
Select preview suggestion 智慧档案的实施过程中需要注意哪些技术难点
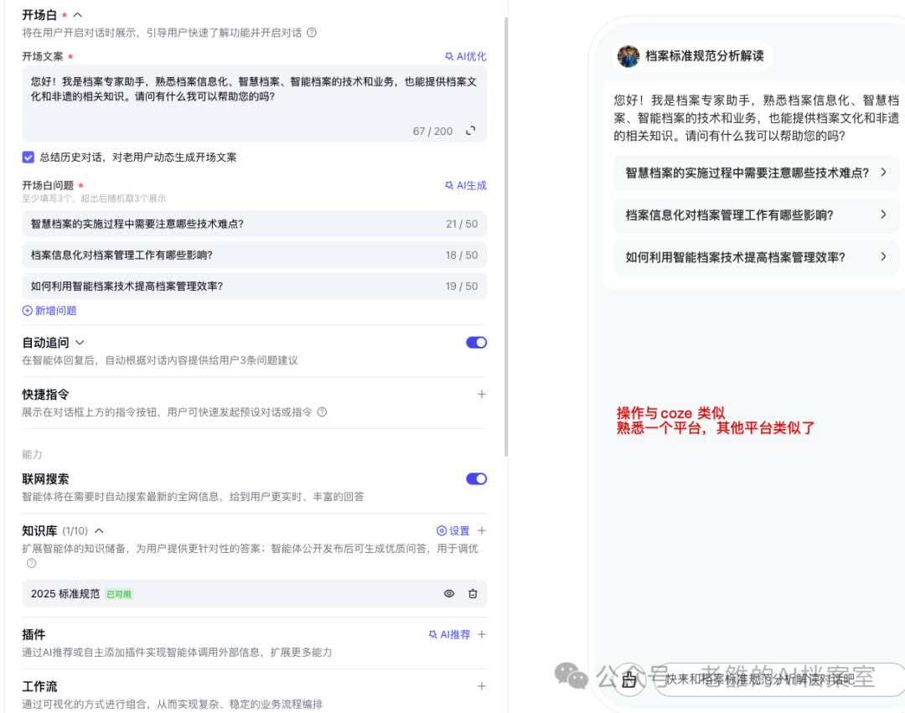point(756,173)
